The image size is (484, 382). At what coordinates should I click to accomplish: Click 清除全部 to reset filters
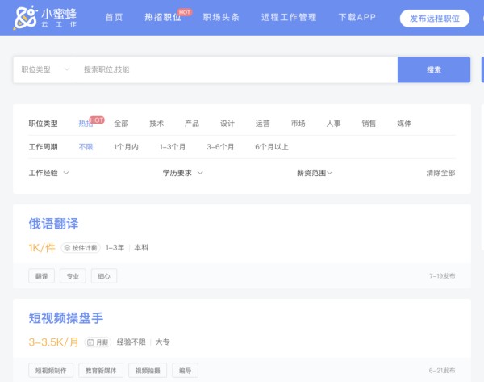point(440,173)
